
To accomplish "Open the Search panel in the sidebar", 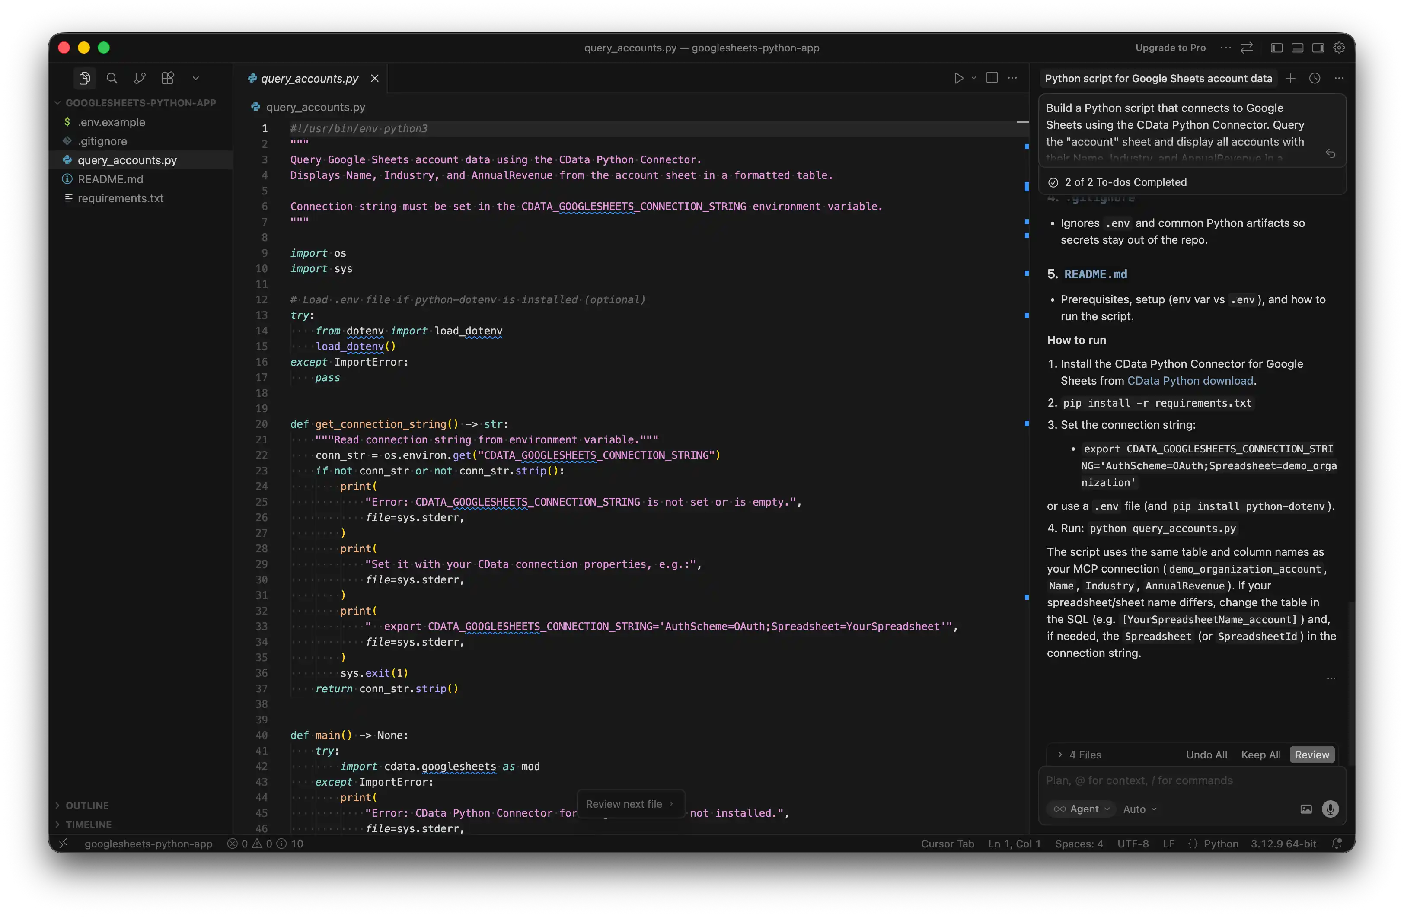I will [112, 78].
